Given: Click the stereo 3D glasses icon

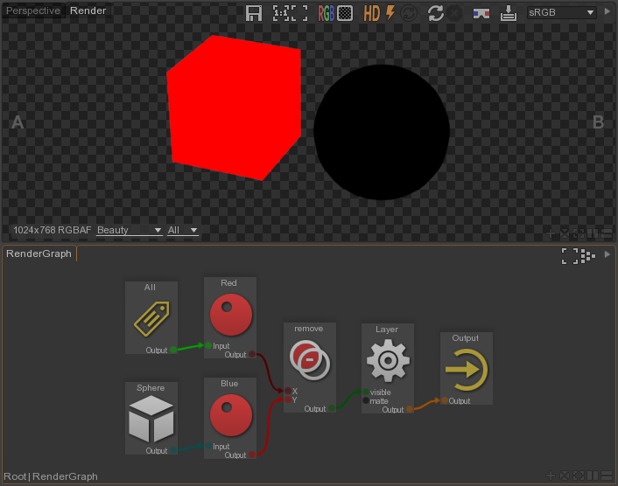Looking at the screenshot, I should point(481,13).
